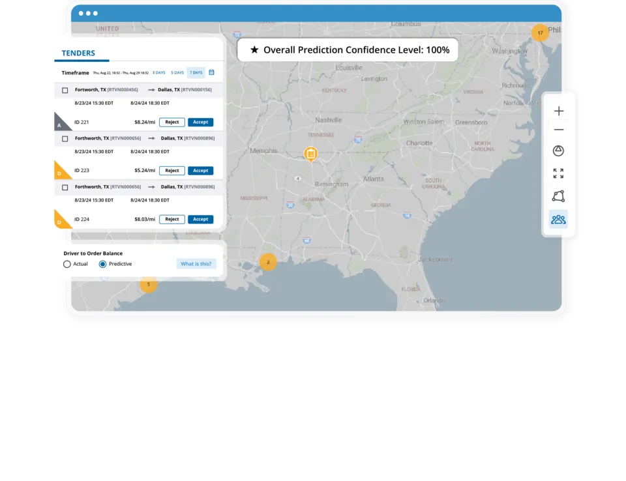Enable the Predictive option
The width and height of the screenshot is (626, 481).
102,264
